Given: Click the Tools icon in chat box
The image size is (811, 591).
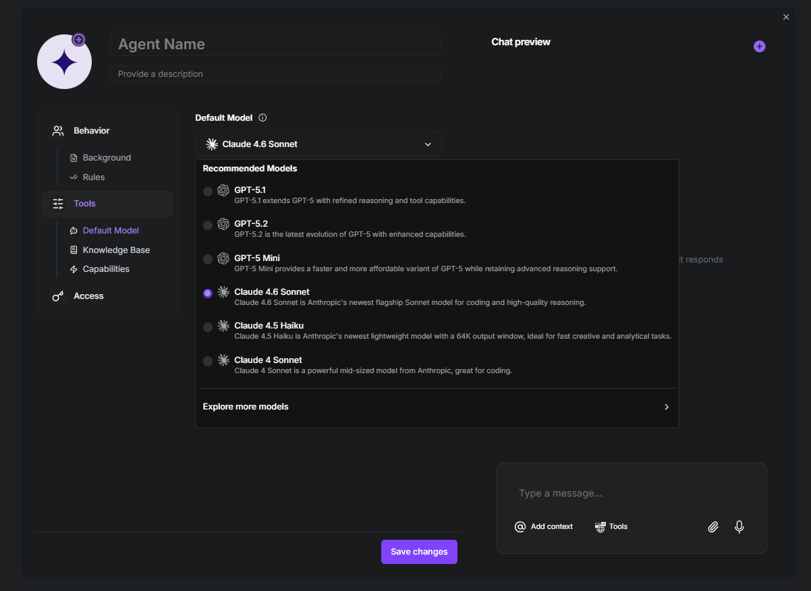Looking at the screenshot, I should tap(600, 527).
